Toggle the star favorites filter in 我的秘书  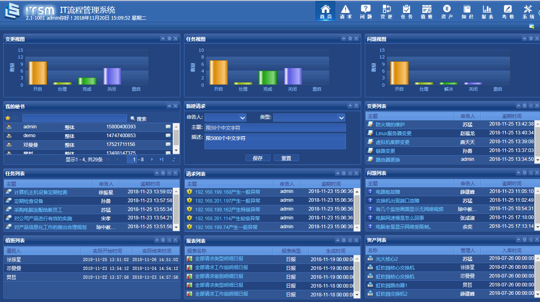[8, 118]
